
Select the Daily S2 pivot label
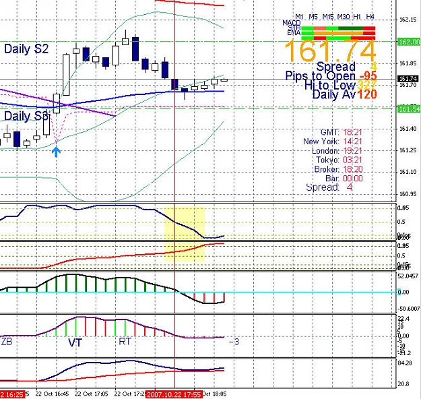[x=26, y=49]
